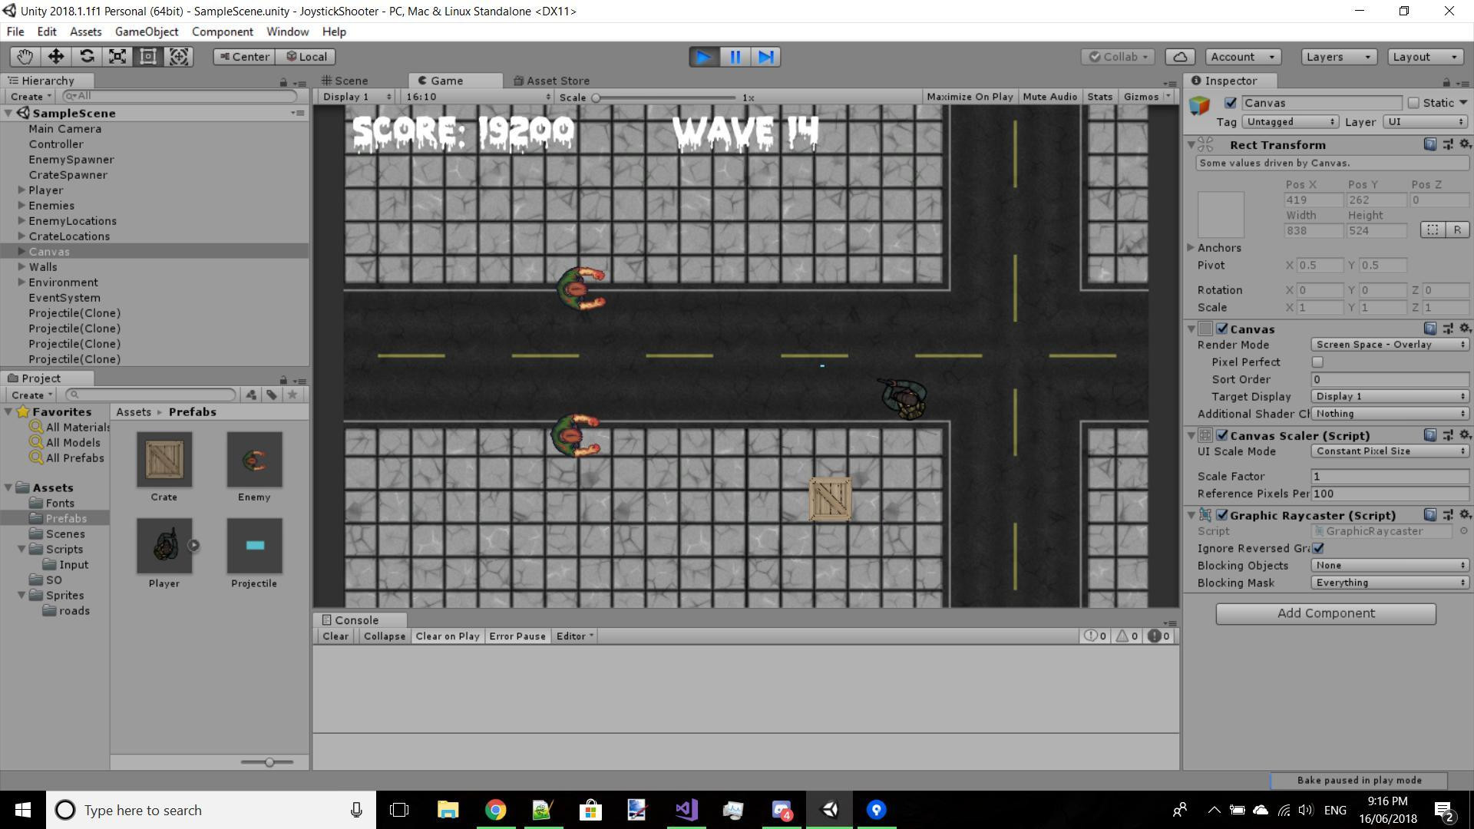Open the Layers dropdown

pos(1339,57)
